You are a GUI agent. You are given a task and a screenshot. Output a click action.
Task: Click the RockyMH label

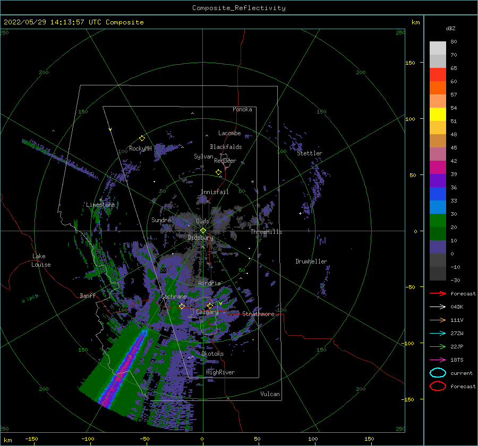[140, 148]
